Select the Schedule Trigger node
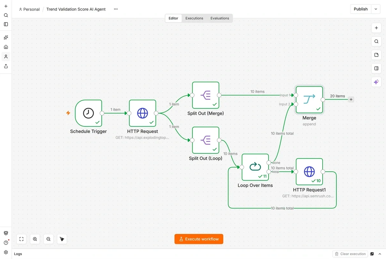This screenshot has width=386, height=259. click(x=88, y=113)
